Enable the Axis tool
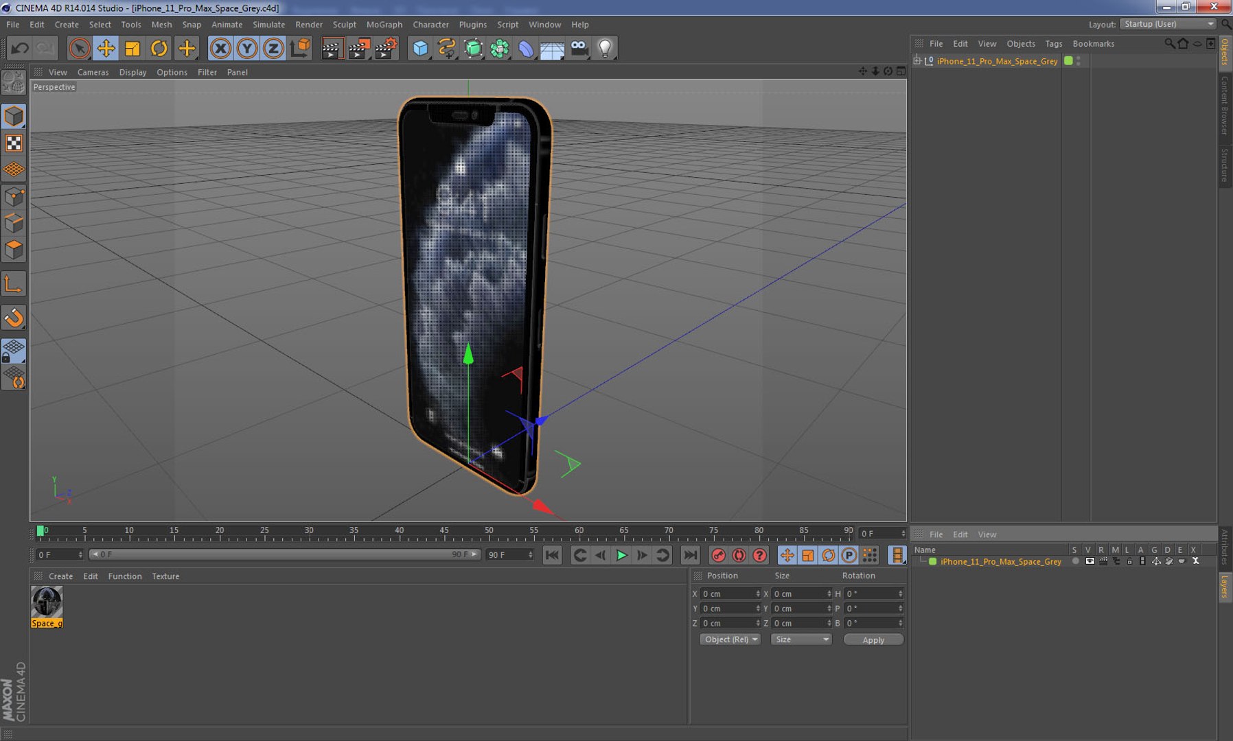This screenshot has height=741, width=1233. (14, 284)
